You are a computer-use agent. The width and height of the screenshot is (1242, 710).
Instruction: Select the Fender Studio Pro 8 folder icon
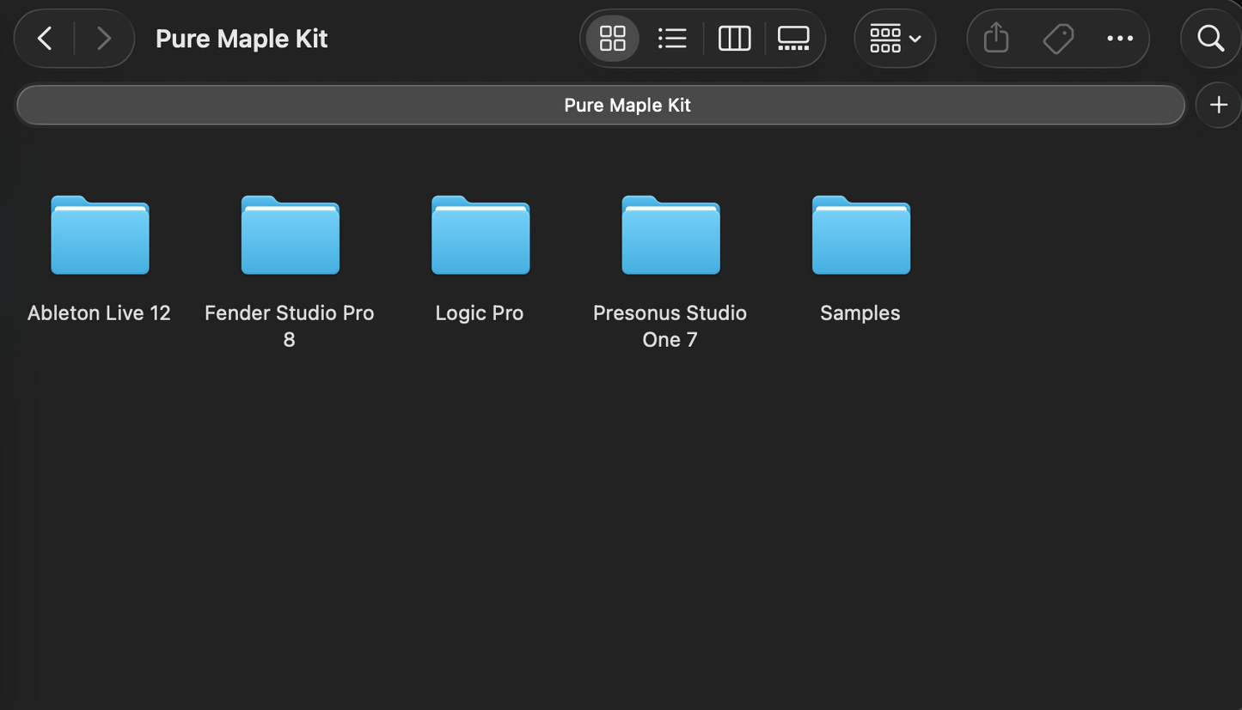tap(290, 235)
